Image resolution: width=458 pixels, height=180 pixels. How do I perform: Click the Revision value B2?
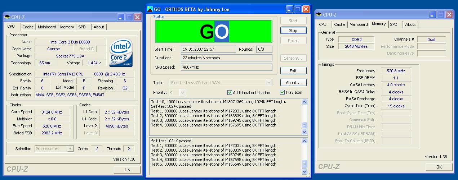[x=125, y=88]
